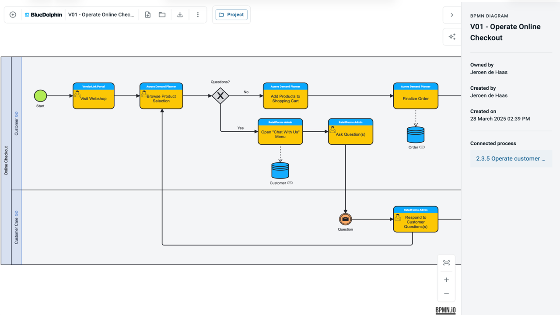The image size is (560, 315).
Task: Select the green Start event
Action: pyautogui.click(x=40, y=96)
